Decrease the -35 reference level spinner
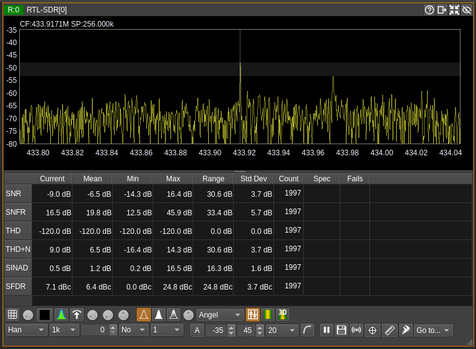Image resolution: width=476 pixels, height=349 pixels. pyautogui.click(x=231, y=334)
